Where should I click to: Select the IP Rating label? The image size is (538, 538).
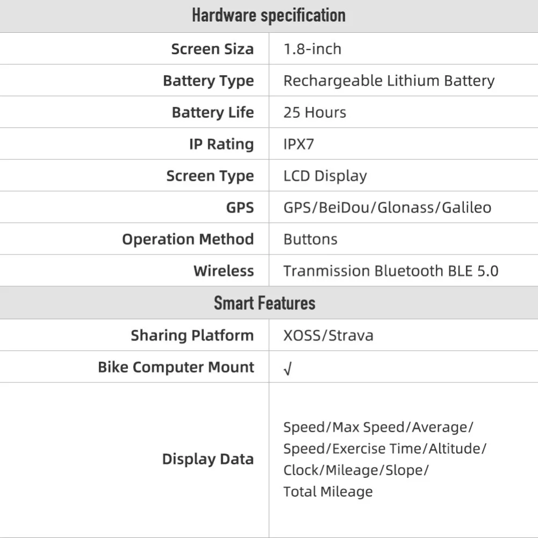(221, 144)
